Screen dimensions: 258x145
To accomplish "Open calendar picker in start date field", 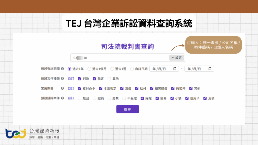I will tap(175, 69).
